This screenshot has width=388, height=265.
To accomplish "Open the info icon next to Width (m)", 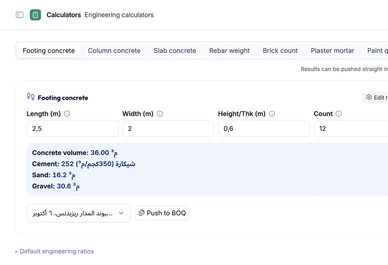I will pyautogui.click(x=160, y=114).
